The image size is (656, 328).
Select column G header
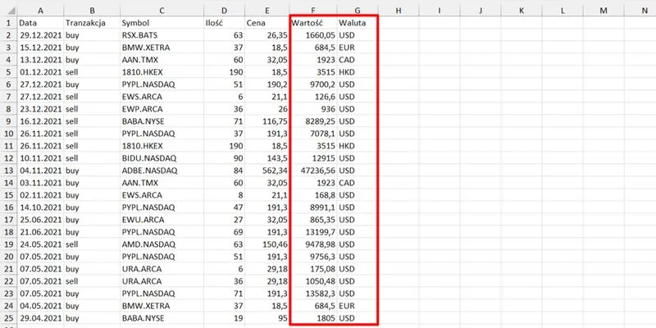coord(358,10)
